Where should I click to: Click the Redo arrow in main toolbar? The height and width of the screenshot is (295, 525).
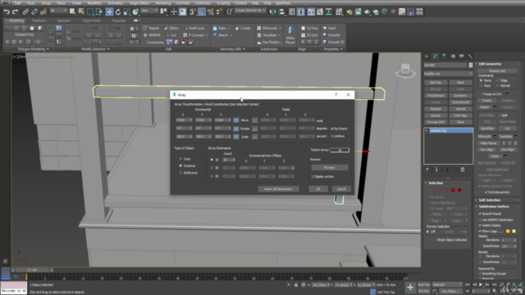coord(15,12)
